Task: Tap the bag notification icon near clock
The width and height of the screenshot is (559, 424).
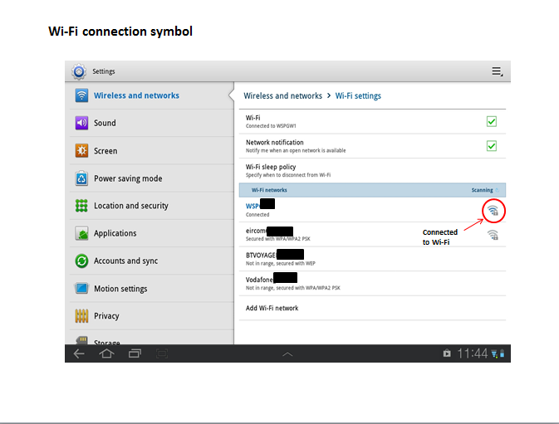Action: click(x=447, y=353)
